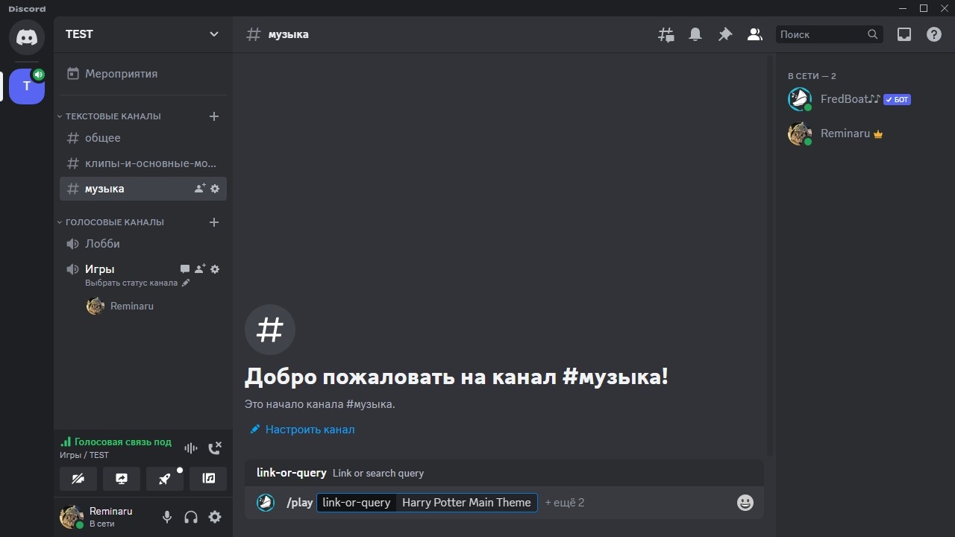Click the БОТ badge next to FredBoat
The image size is (955, 537).
pyautogui.click(x=897, y=99)
